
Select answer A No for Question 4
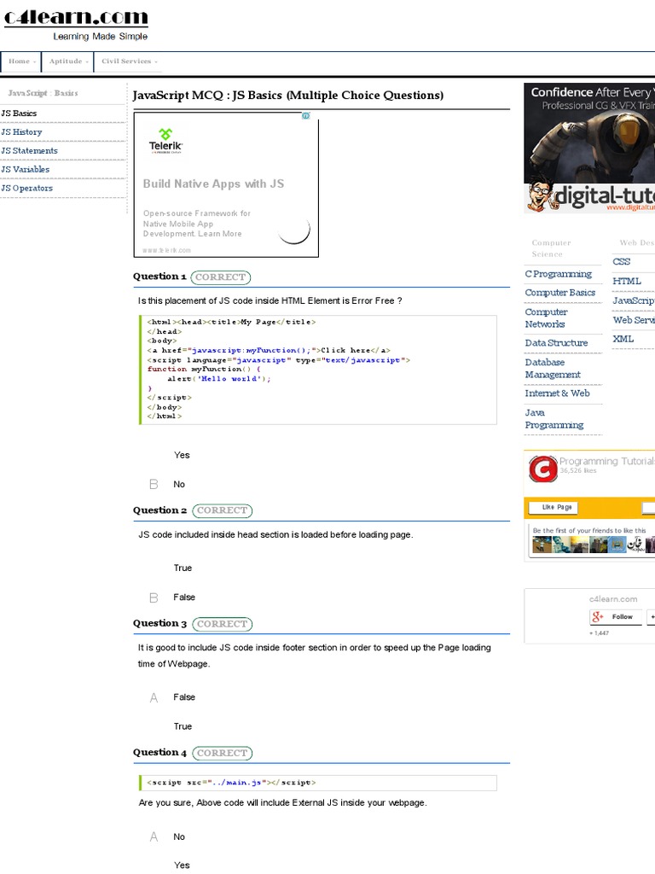[167, 836]
